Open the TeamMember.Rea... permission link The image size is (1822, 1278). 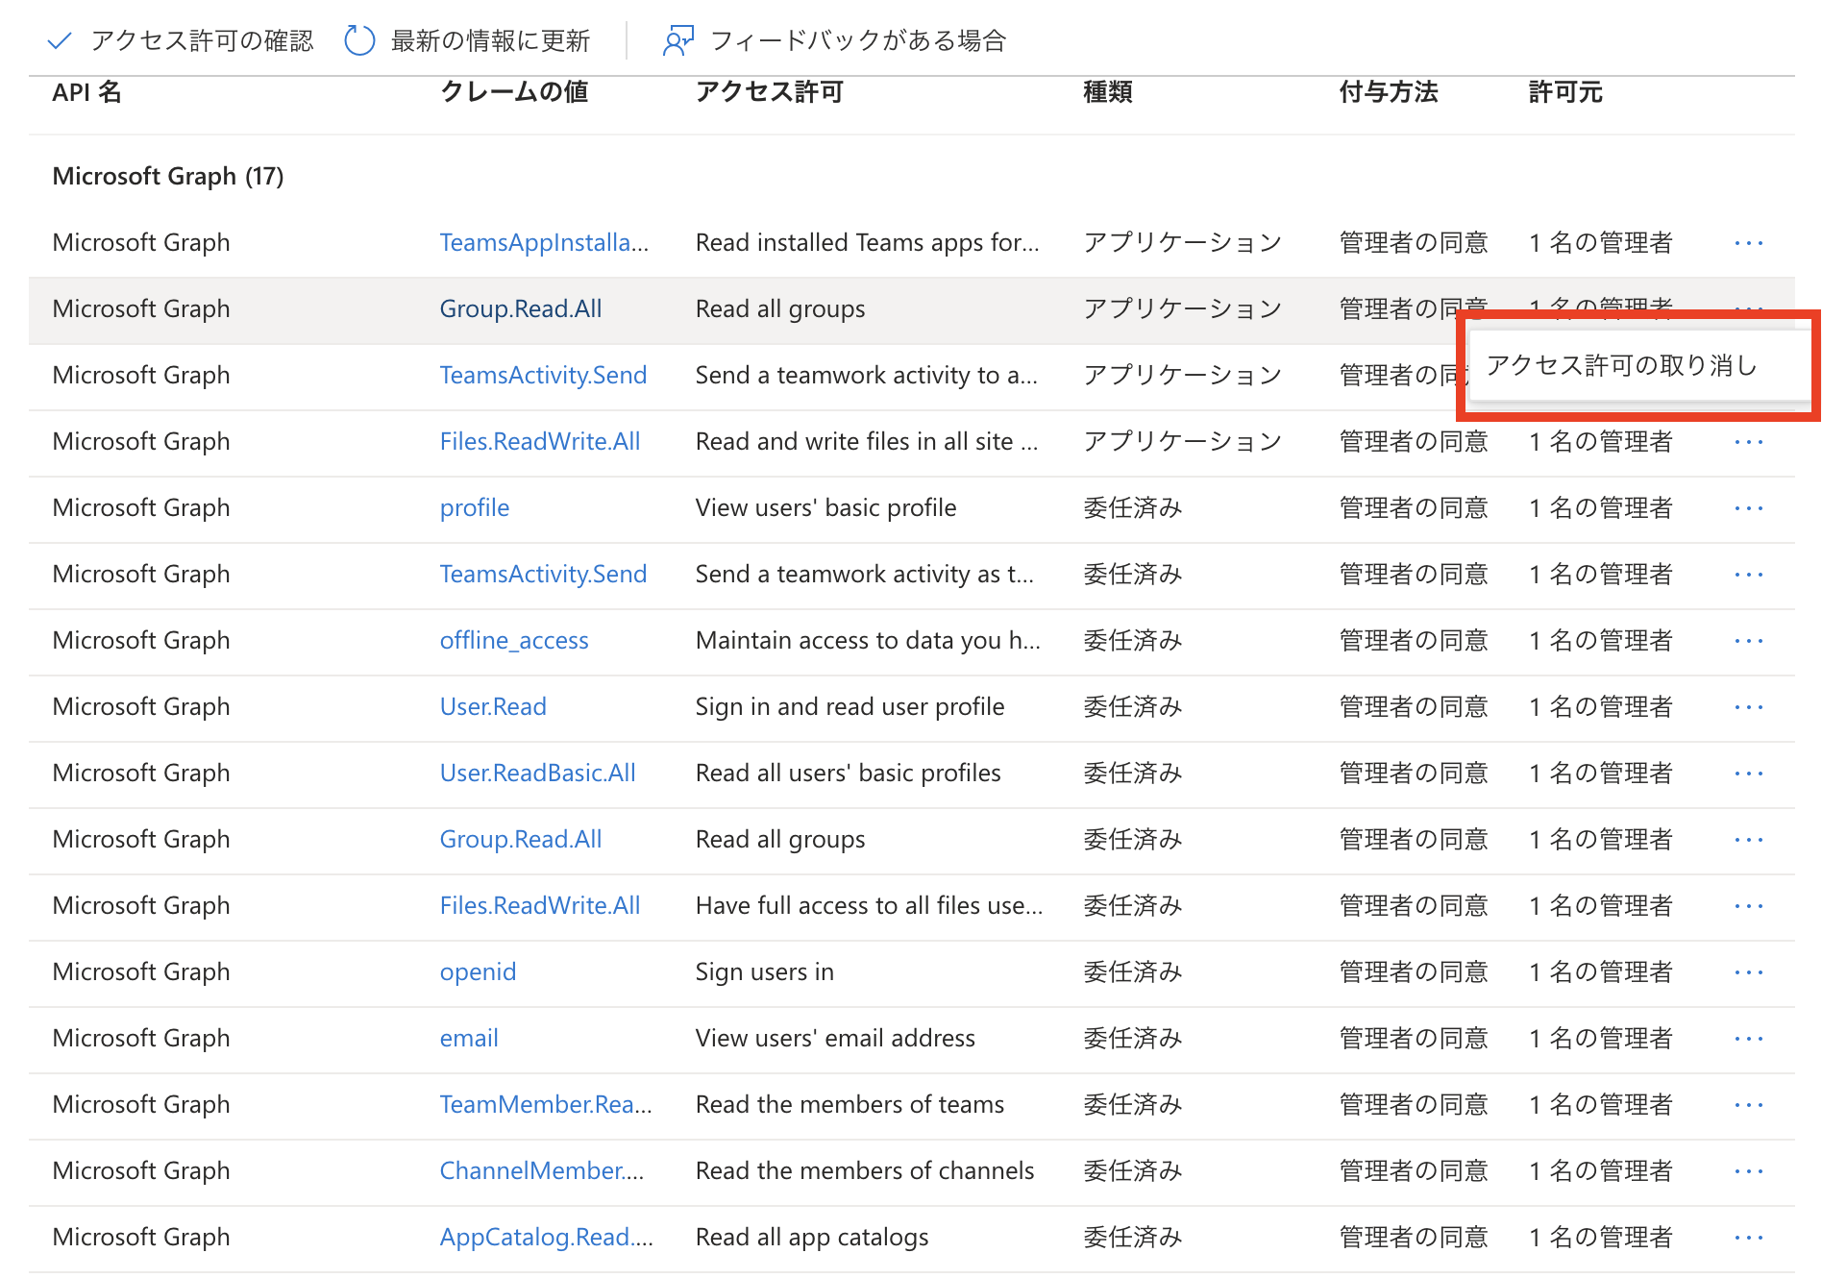tap(546, 1104)
